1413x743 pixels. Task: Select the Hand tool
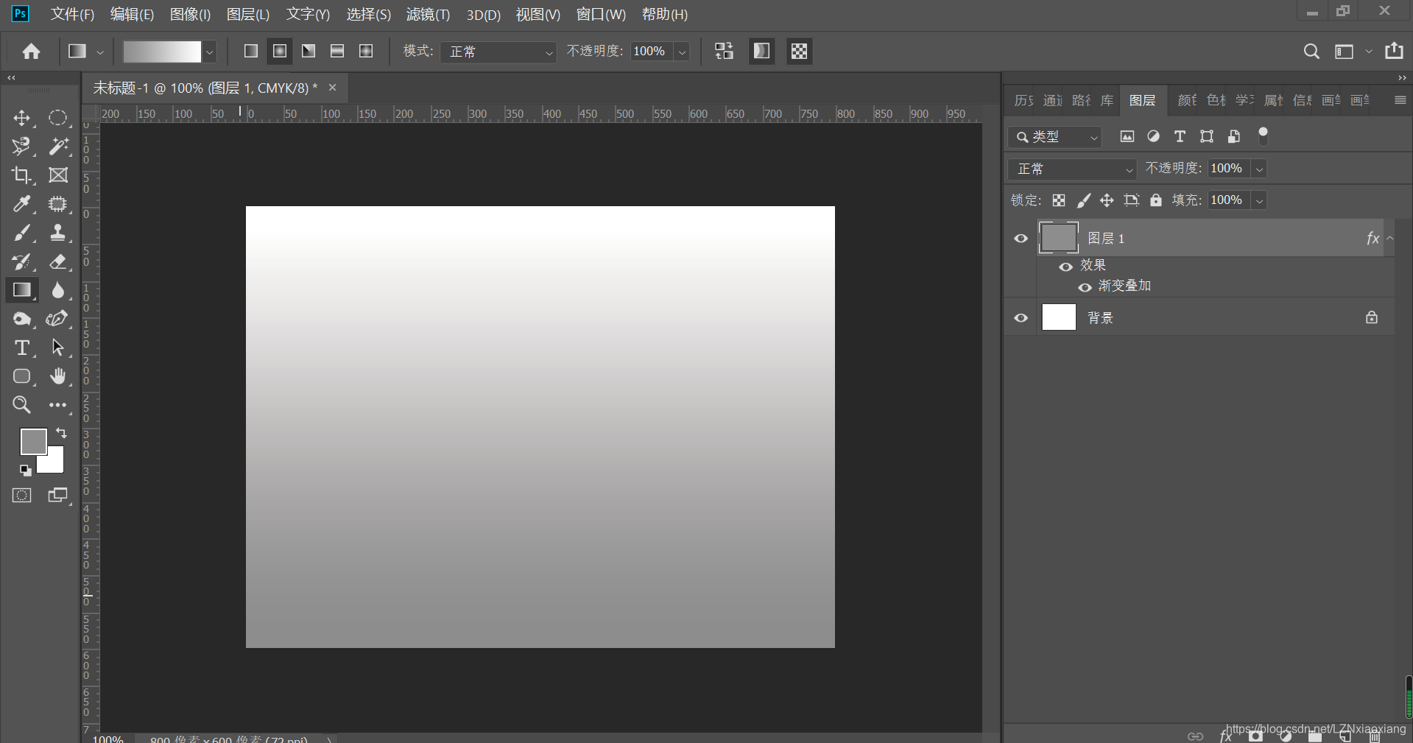[58, 376]
